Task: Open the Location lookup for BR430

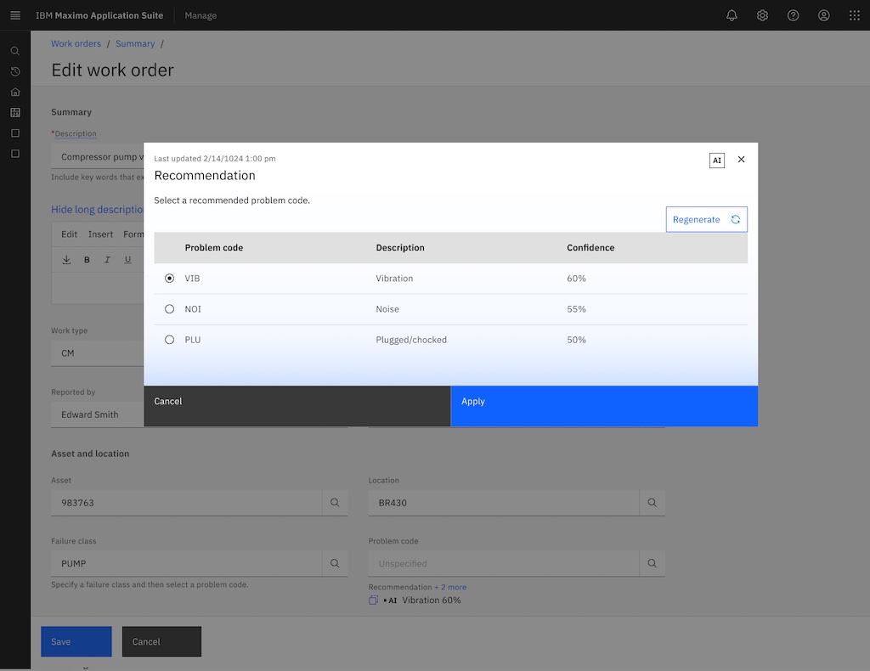Action: [x=652, y=502]
